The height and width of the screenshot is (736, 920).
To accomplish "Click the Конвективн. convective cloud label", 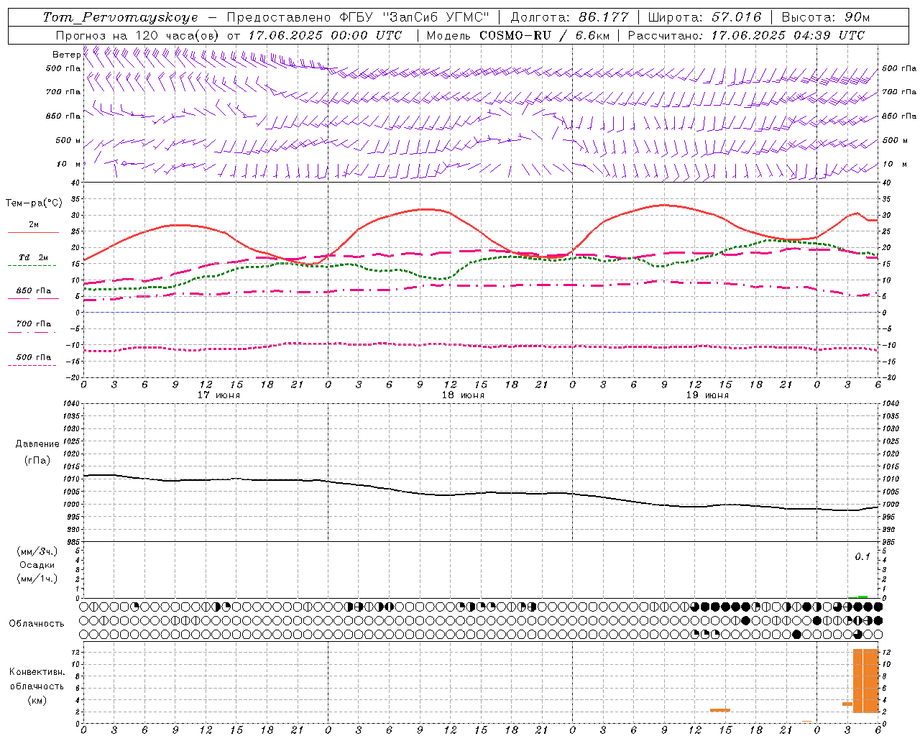I will 37,672.
